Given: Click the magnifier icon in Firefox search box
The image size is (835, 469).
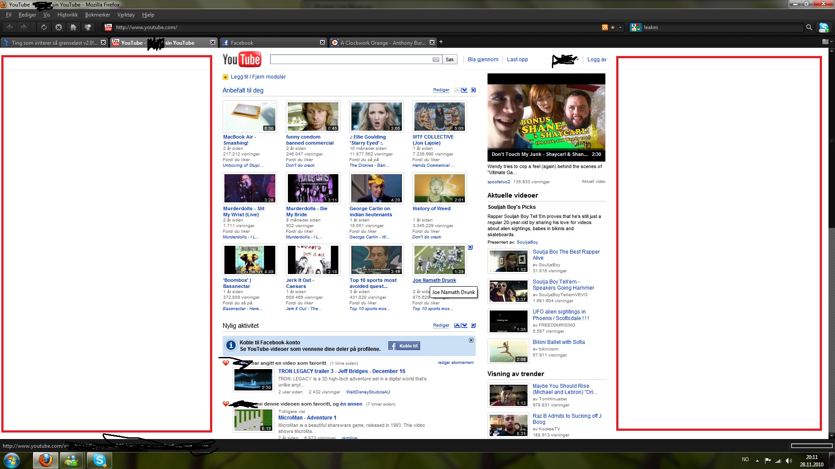Looking at the screenshot, I should [809, 27].
